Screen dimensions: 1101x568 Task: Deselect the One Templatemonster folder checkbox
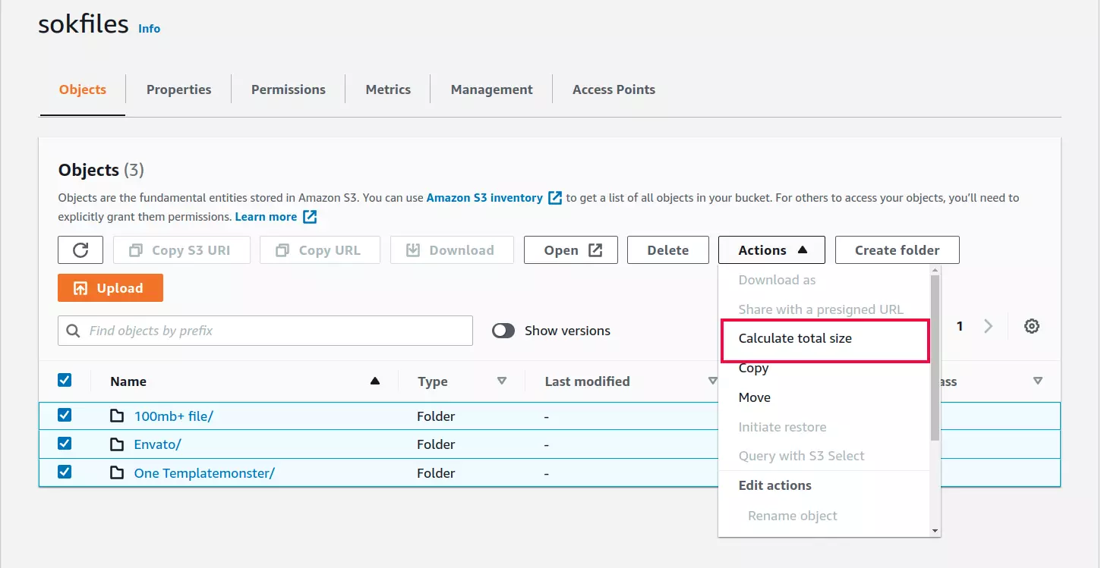[x=65, y=472]
